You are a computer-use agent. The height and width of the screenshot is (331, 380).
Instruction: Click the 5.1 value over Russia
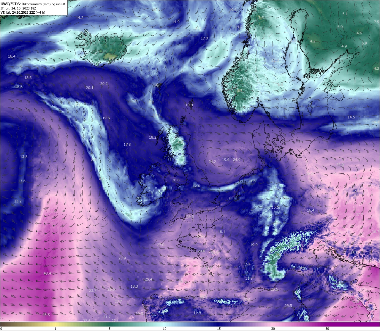(345, 14)
